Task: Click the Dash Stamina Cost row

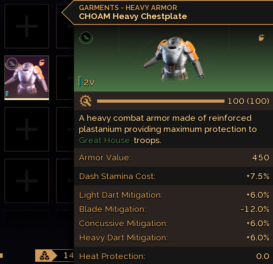Action: coord(174,176)
